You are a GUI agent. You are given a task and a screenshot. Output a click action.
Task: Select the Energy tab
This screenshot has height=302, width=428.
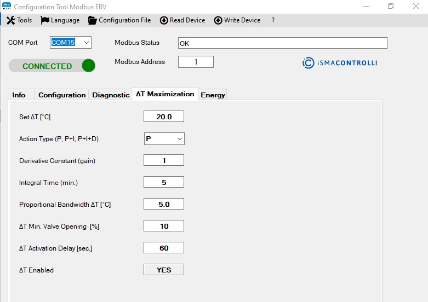pos(213,95)
